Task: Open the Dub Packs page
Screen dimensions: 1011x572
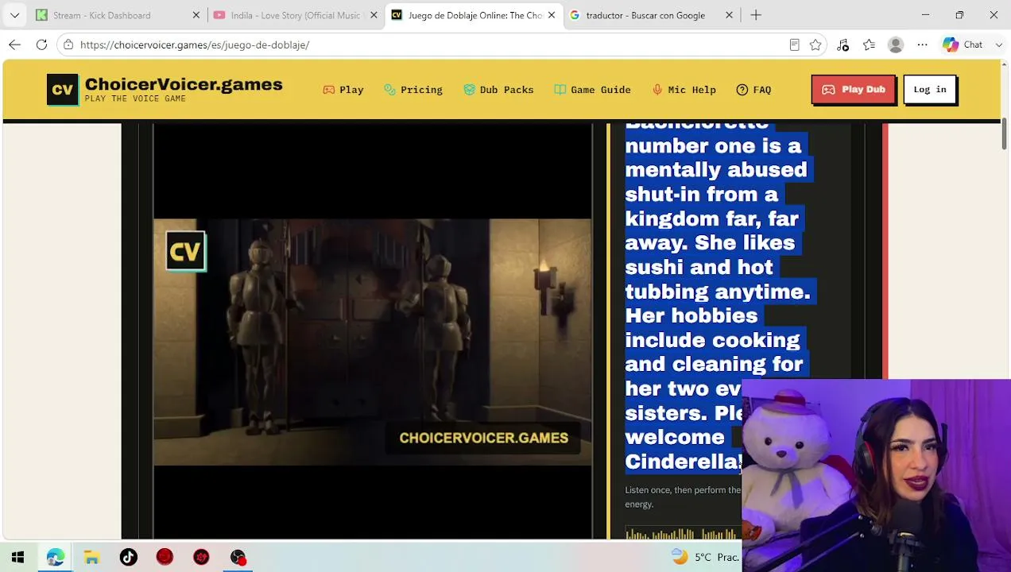Action: [498, 90]
